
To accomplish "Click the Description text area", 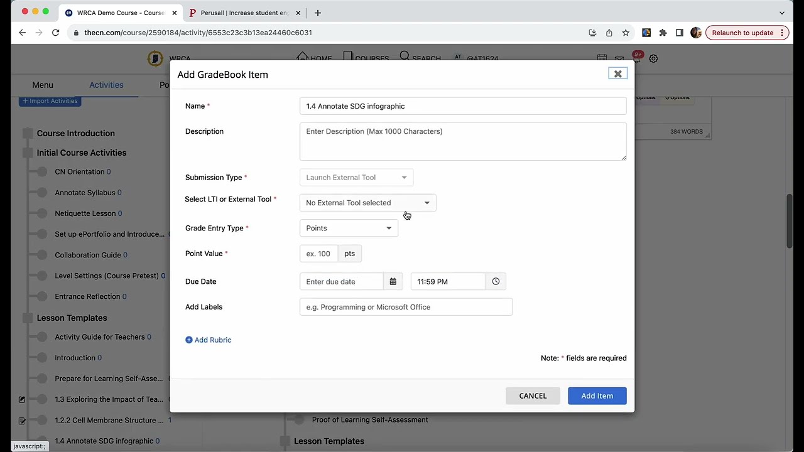I will (x=463, y=141).
